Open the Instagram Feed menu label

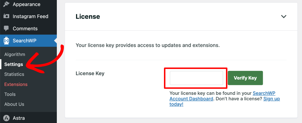[30, 16]
